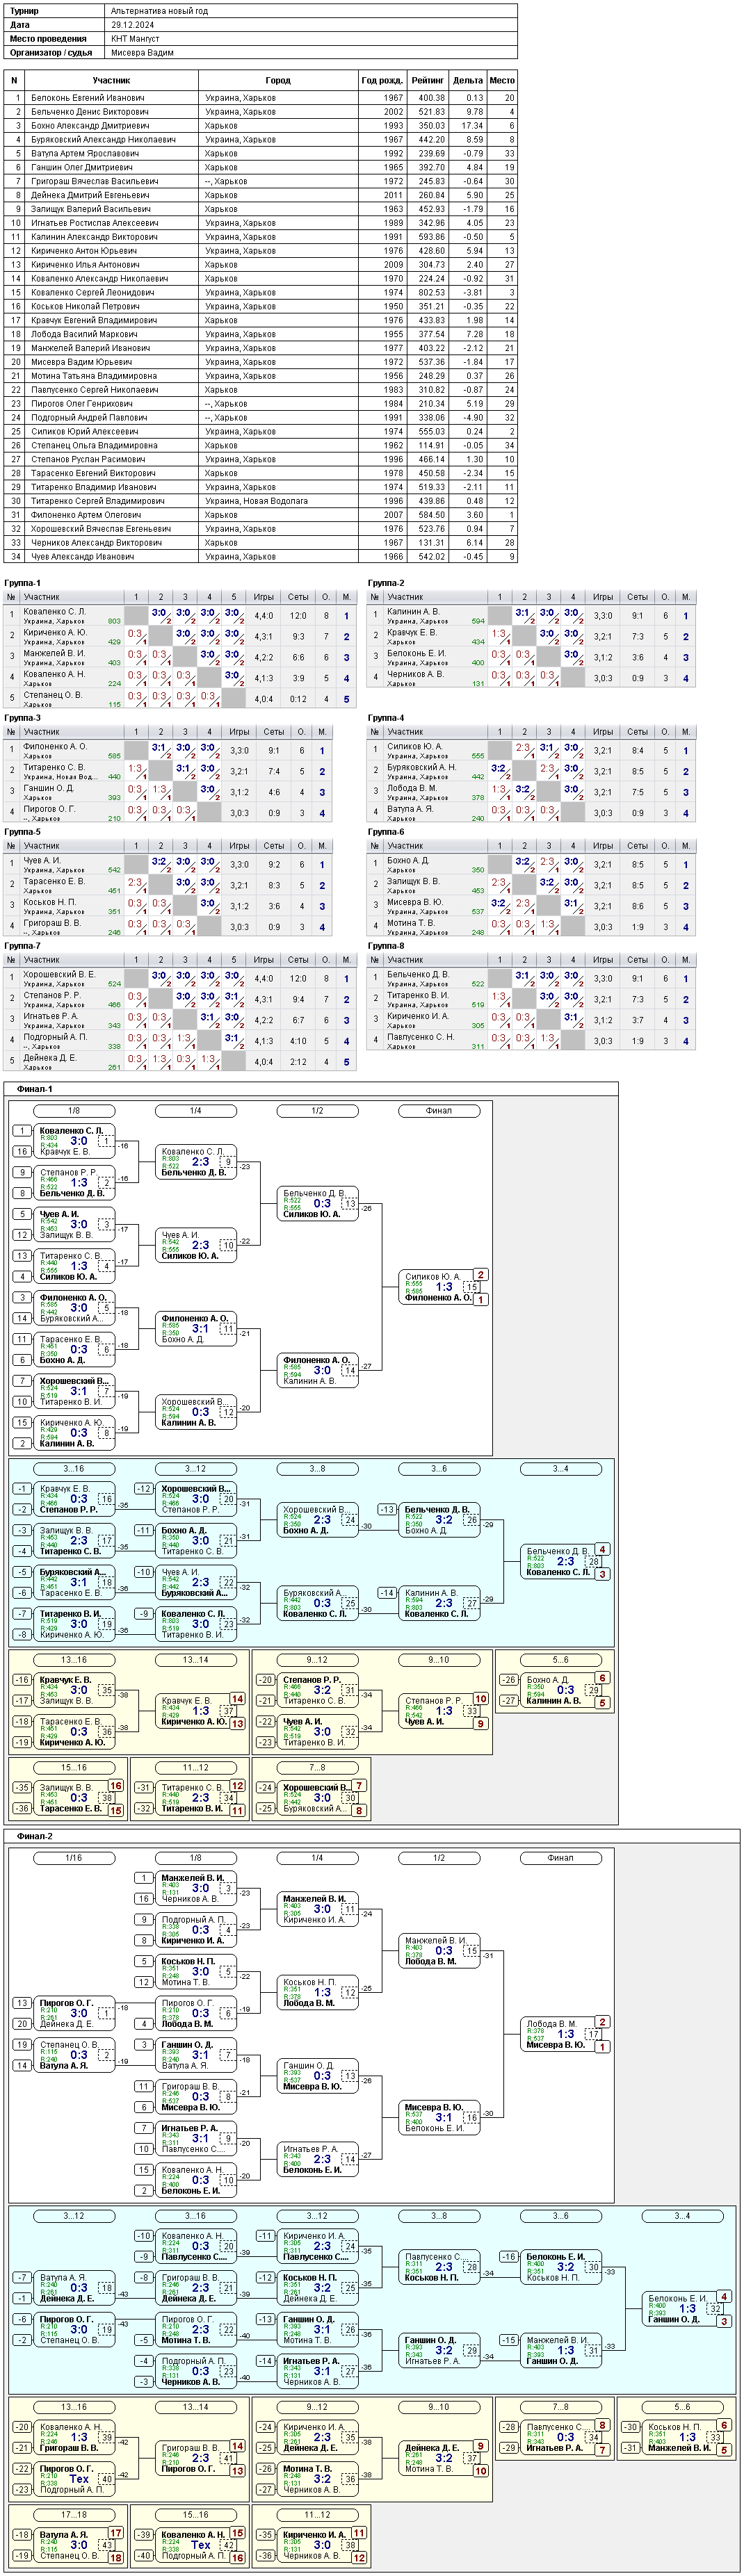
Task: Select participant row 'Коваленко Сергей Леонидович'
Action: 261,292
